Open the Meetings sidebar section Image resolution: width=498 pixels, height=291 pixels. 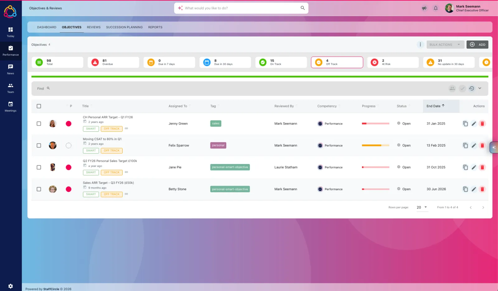coord(11,107)
